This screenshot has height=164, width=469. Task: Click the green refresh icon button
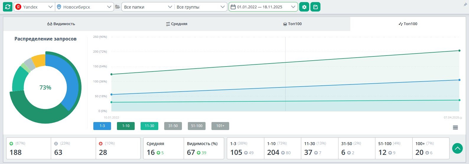click(8, 7)
